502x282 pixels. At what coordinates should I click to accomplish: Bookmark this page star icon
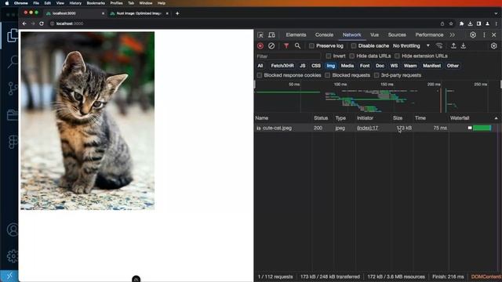[451, 23]
